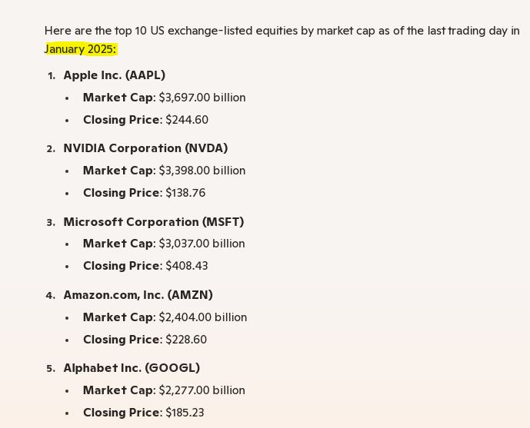This screenshot has height=428, width=530.
Task: Click the Alphabet Inc. (GOOGL) heading
Action: pos(131,368)
